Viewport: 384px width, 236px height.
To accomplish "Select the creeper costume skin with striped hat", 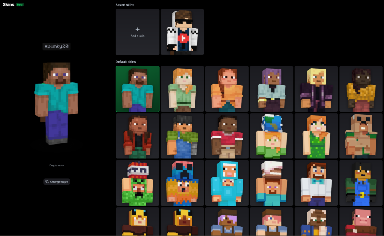I will coord(137,183).
